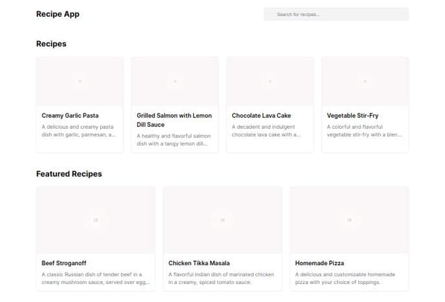Image resolution: width=445 pixels, height=302 pixels.
Task: Click the Creamy Garlic Pasta image placeholder icon
Action: tap(80, 81)
